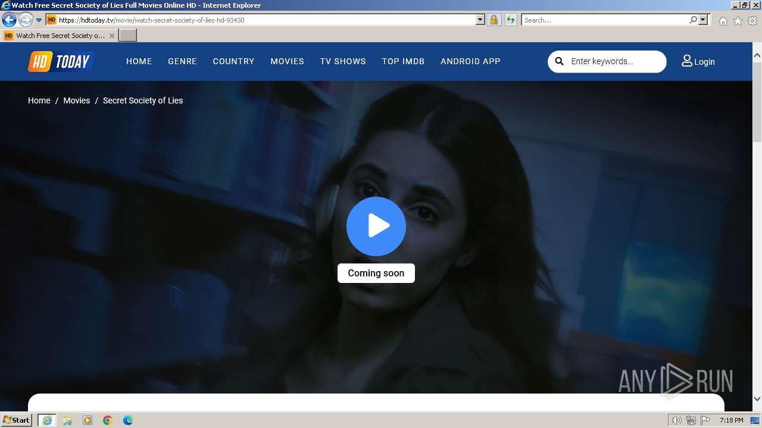
Task: Click the browser Back arrow button
Action: pos(9,20)
